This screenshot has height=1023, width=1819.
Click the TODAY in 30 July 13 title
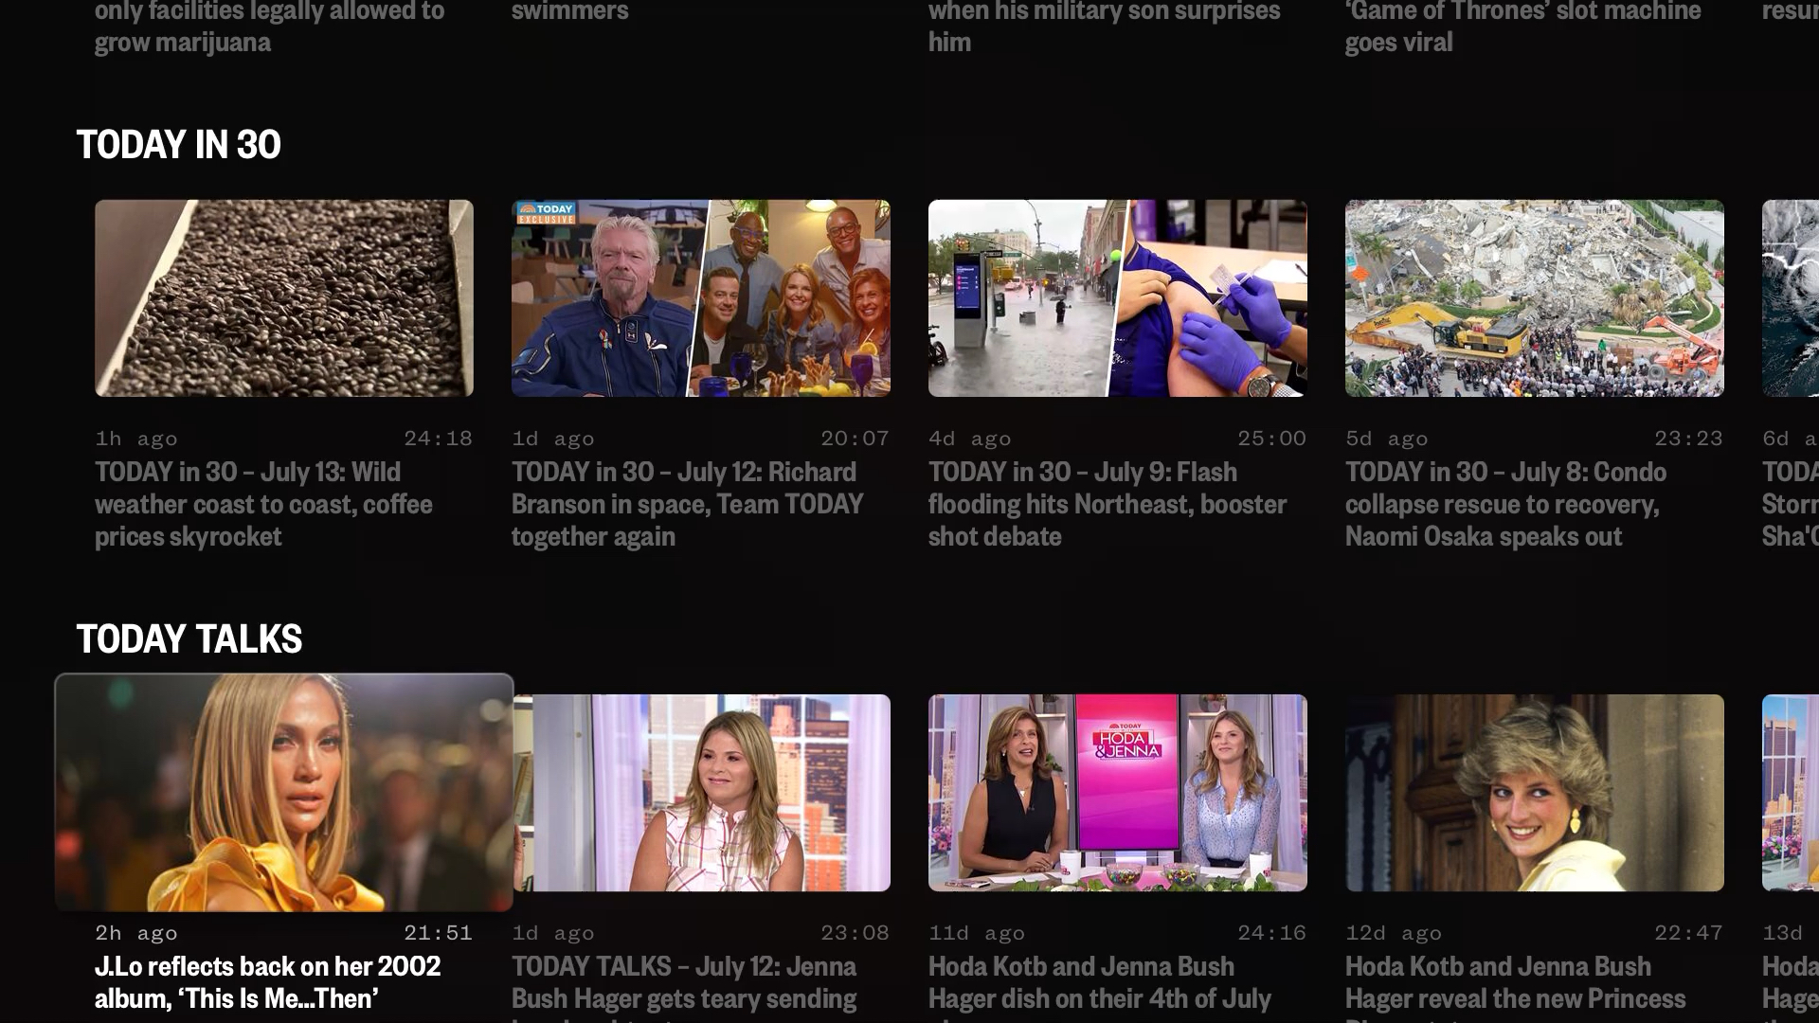click(x=263, y=503)
